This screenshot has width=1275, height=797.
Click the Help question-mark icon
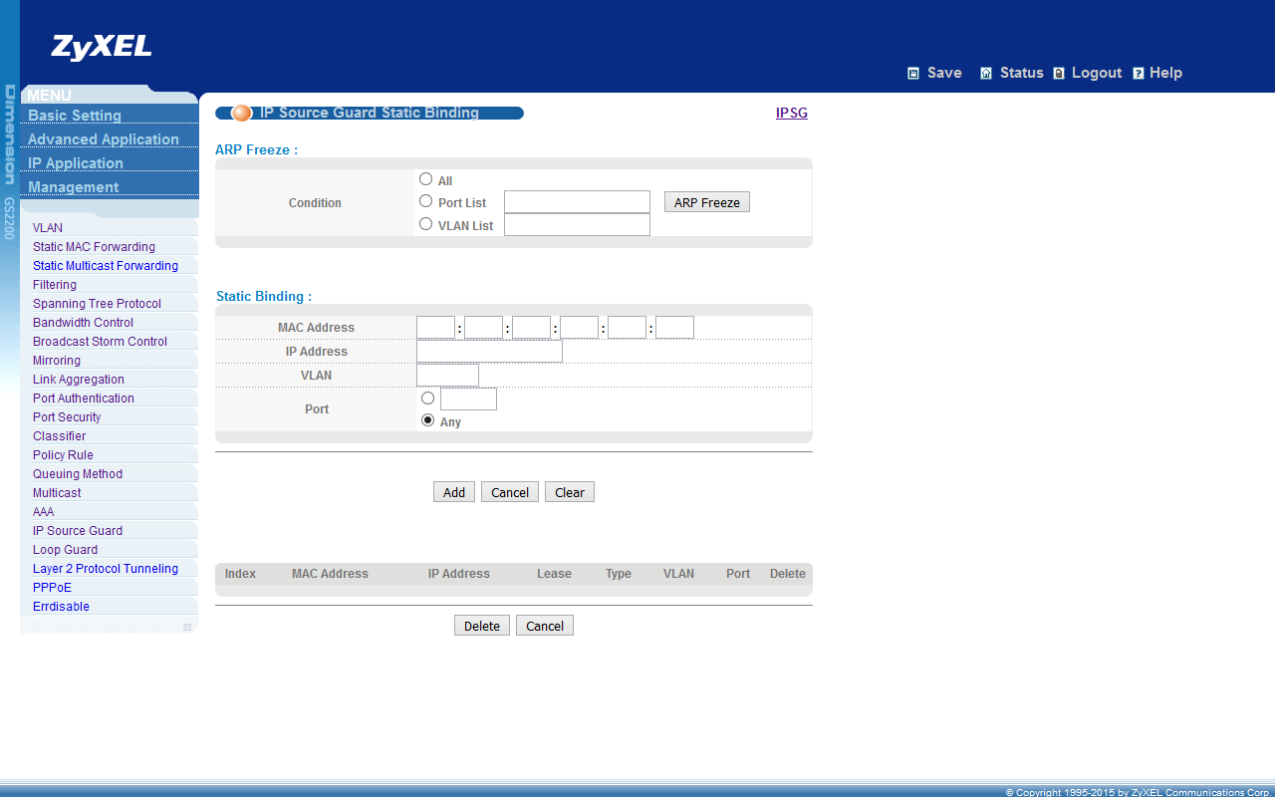coord(1139,73)
